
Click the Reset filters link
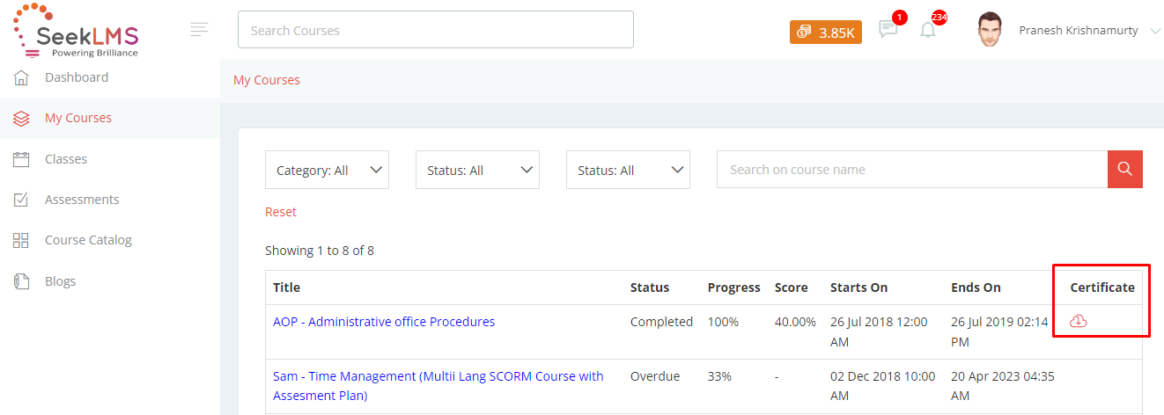[x=281, y=212]
